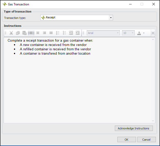
Task: Toggle numbered list formatting
Action: pos(64,33)
